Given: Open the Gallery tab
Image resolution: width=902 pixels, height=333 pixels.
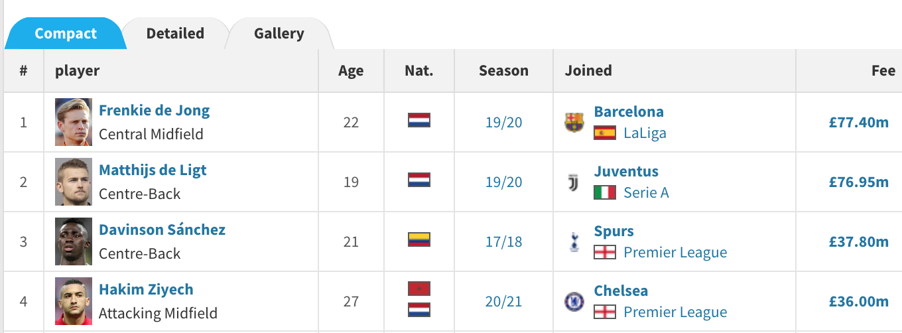Looking at the screenshot, I should point(279,34).
